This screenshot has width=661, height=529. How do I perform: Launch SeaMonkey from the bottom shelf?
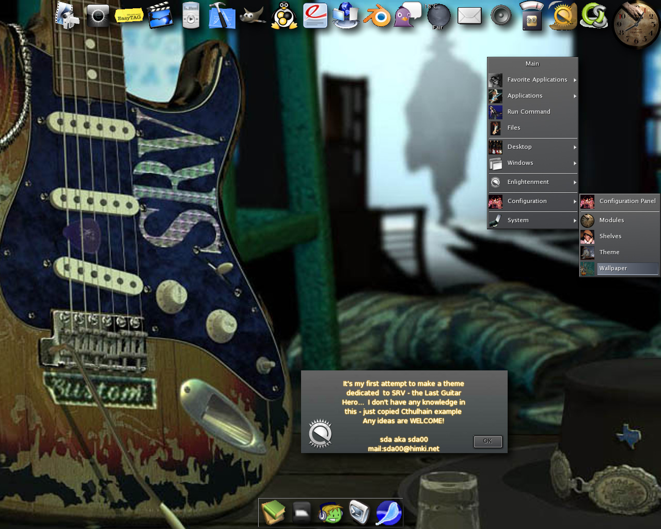[388, 512]
